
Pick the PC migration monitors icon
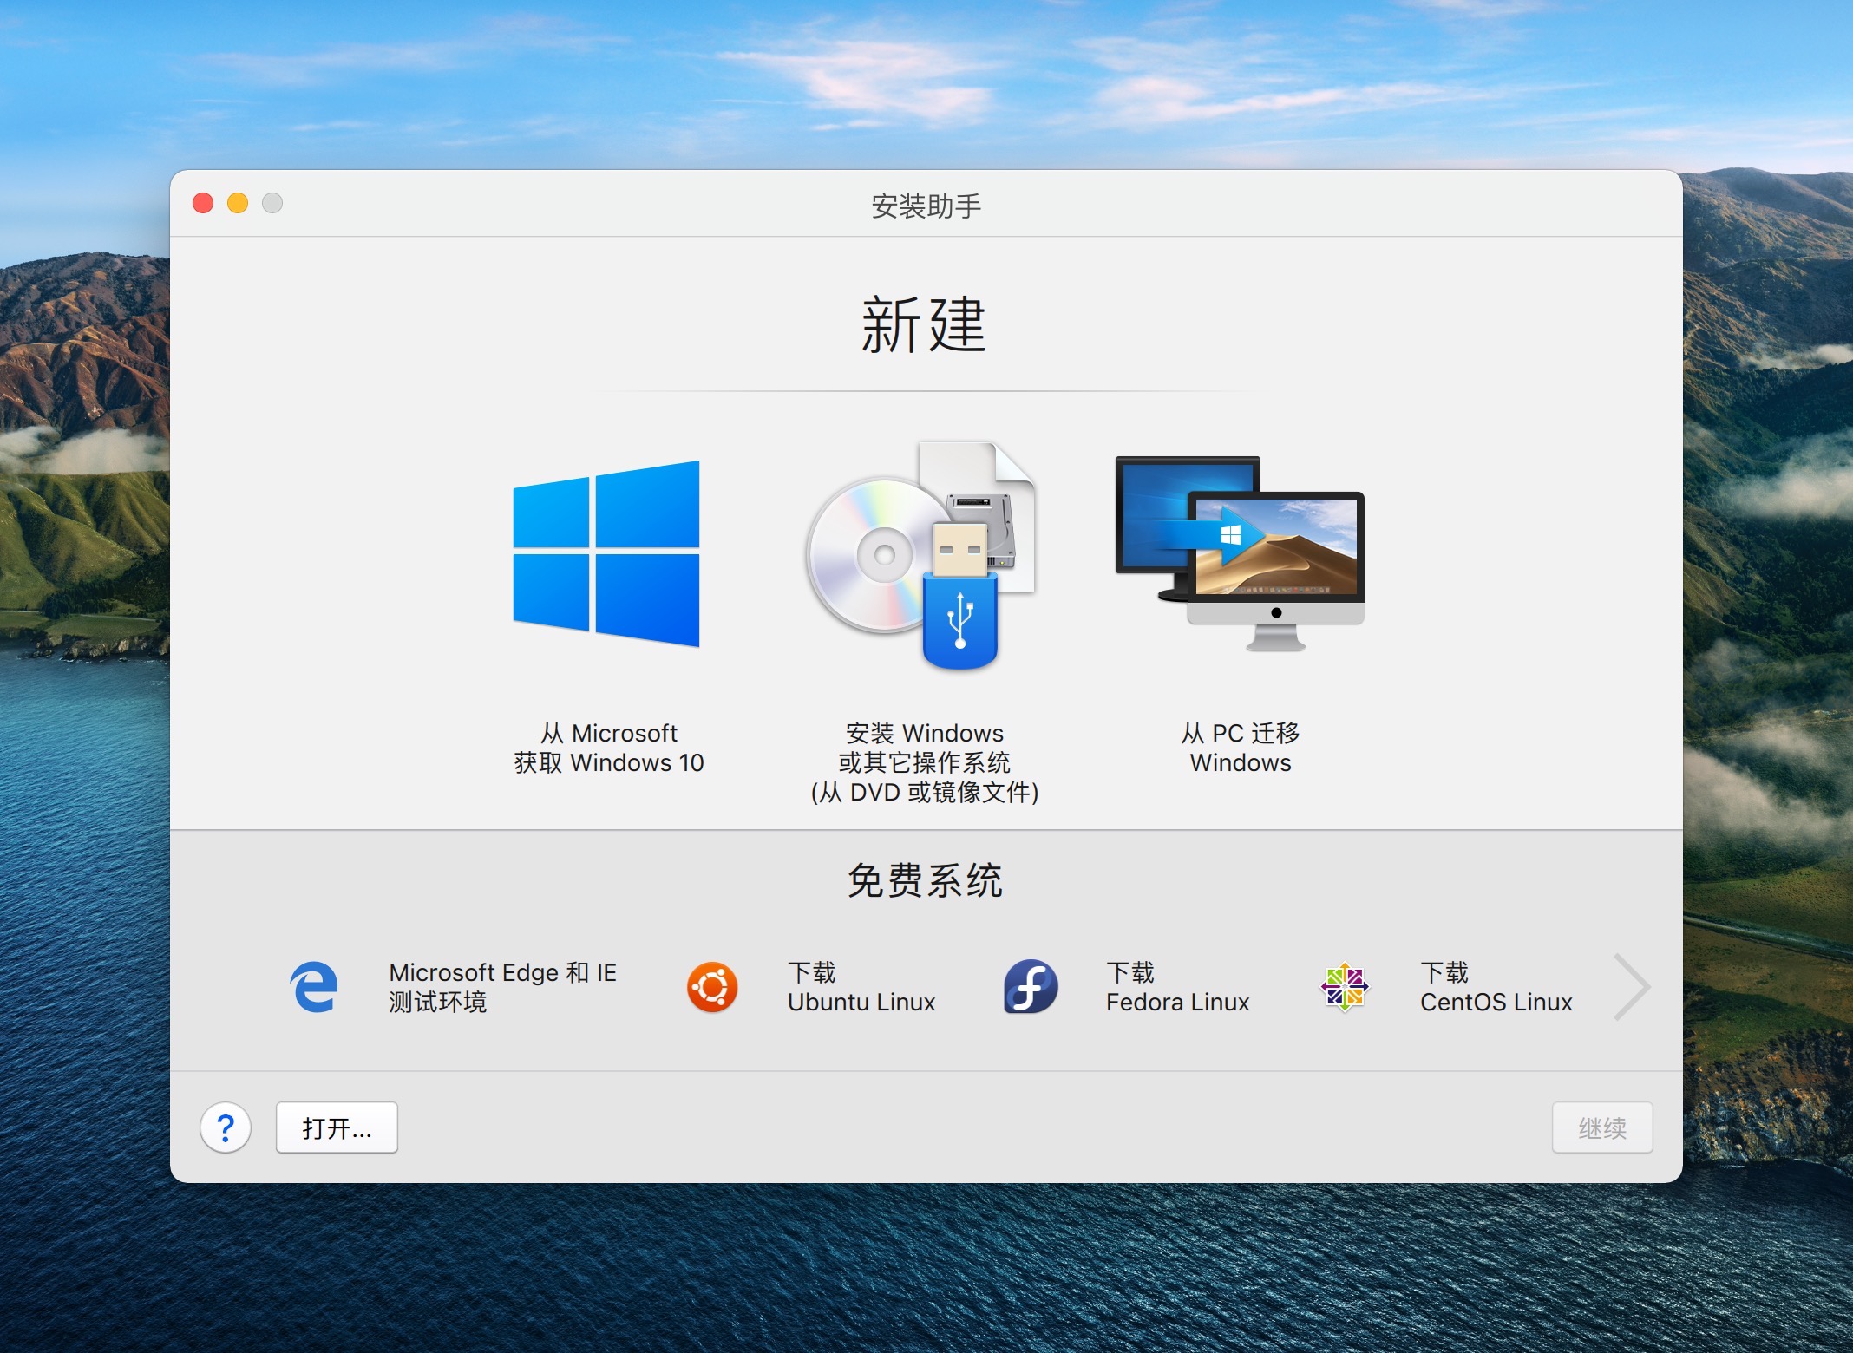(x=1241, y=553)
